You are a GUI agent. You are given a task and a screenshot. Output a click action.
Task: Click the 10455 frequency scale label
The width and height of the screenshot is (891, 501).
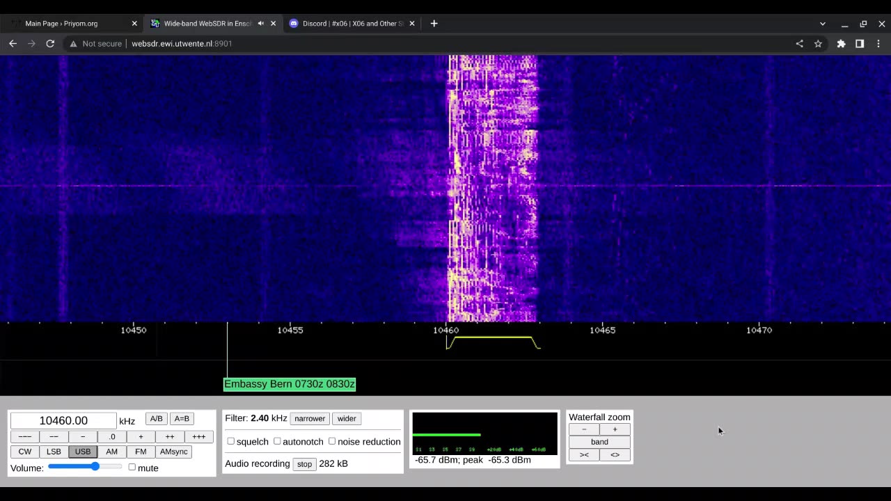pyautogui.click(x=290, y=330)
